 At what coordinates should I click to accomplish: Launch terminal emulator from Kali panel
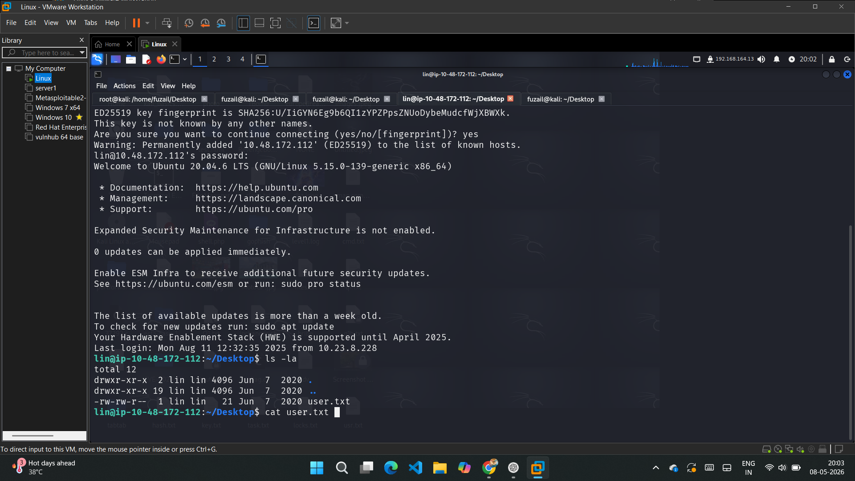(175, 59)
